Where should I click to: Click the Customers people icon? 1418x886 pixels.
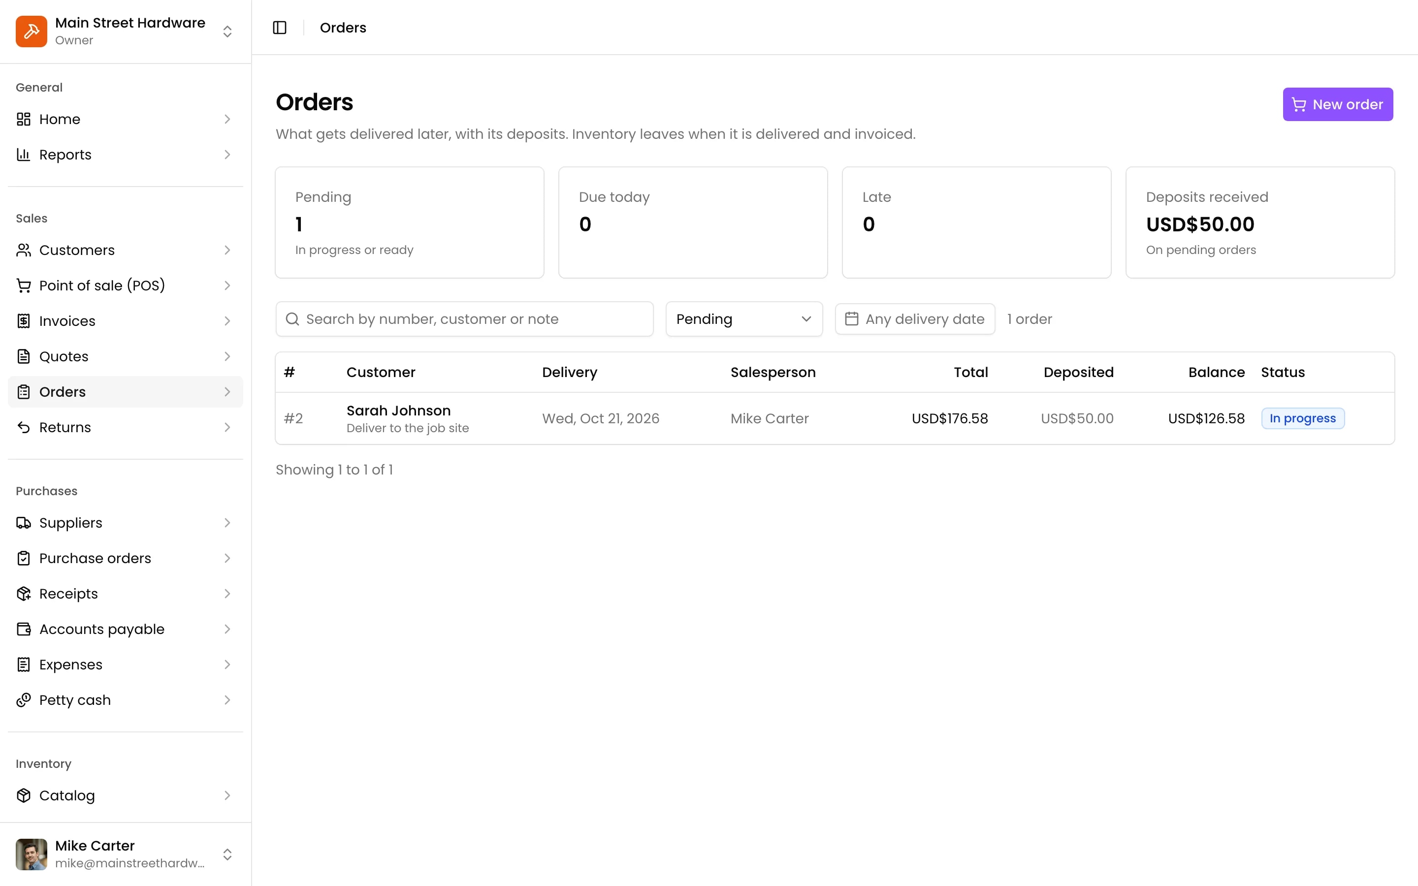point(24,250)
